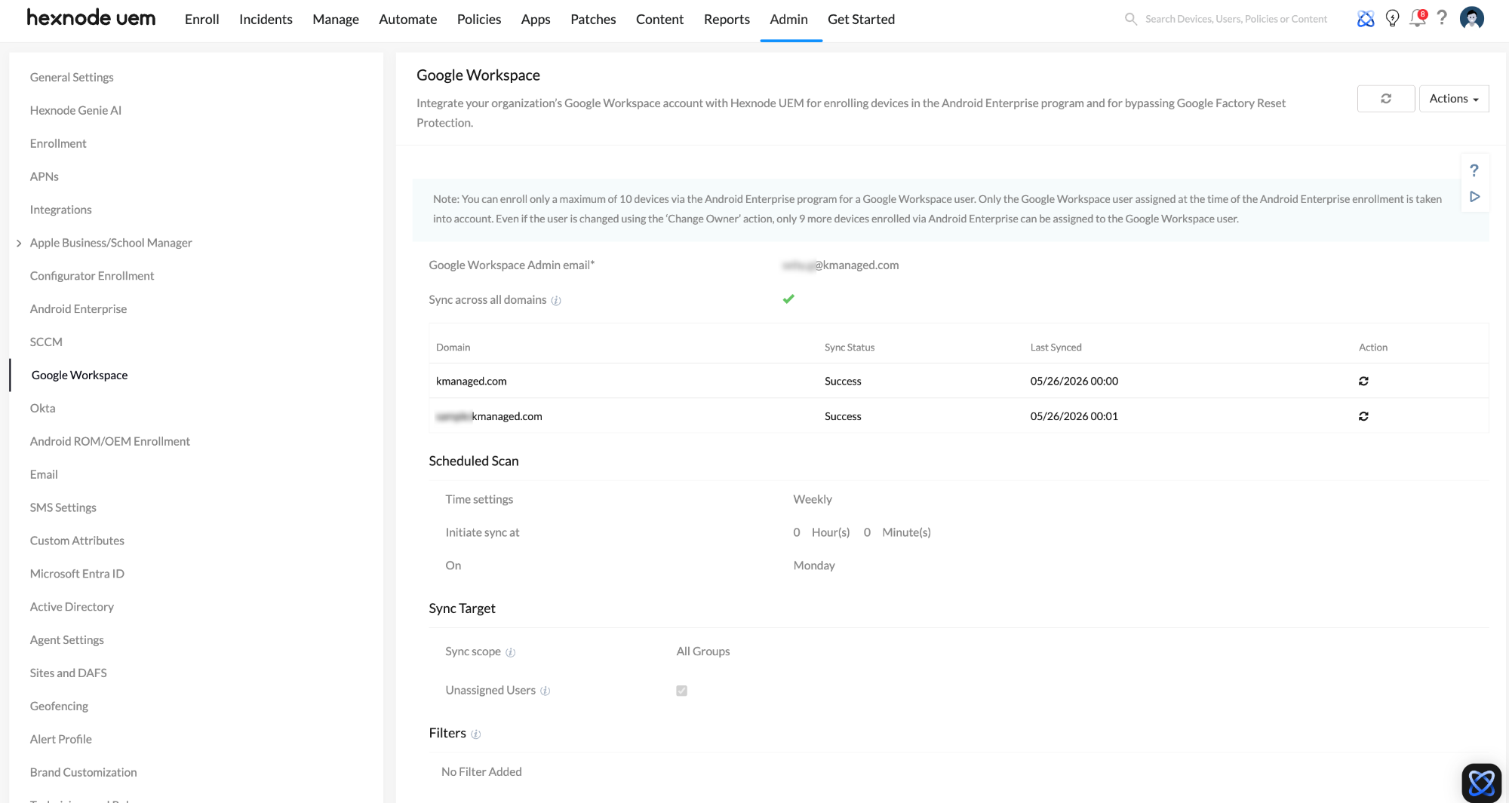The height and width of the screenshot is (803, 1509).
Task: Open the Apps tab
Action: tap(536, 20)
